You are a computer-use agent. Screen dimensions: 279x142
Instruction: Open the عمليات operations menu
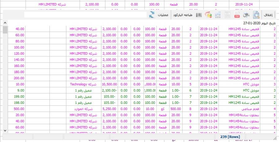(163, 15)
